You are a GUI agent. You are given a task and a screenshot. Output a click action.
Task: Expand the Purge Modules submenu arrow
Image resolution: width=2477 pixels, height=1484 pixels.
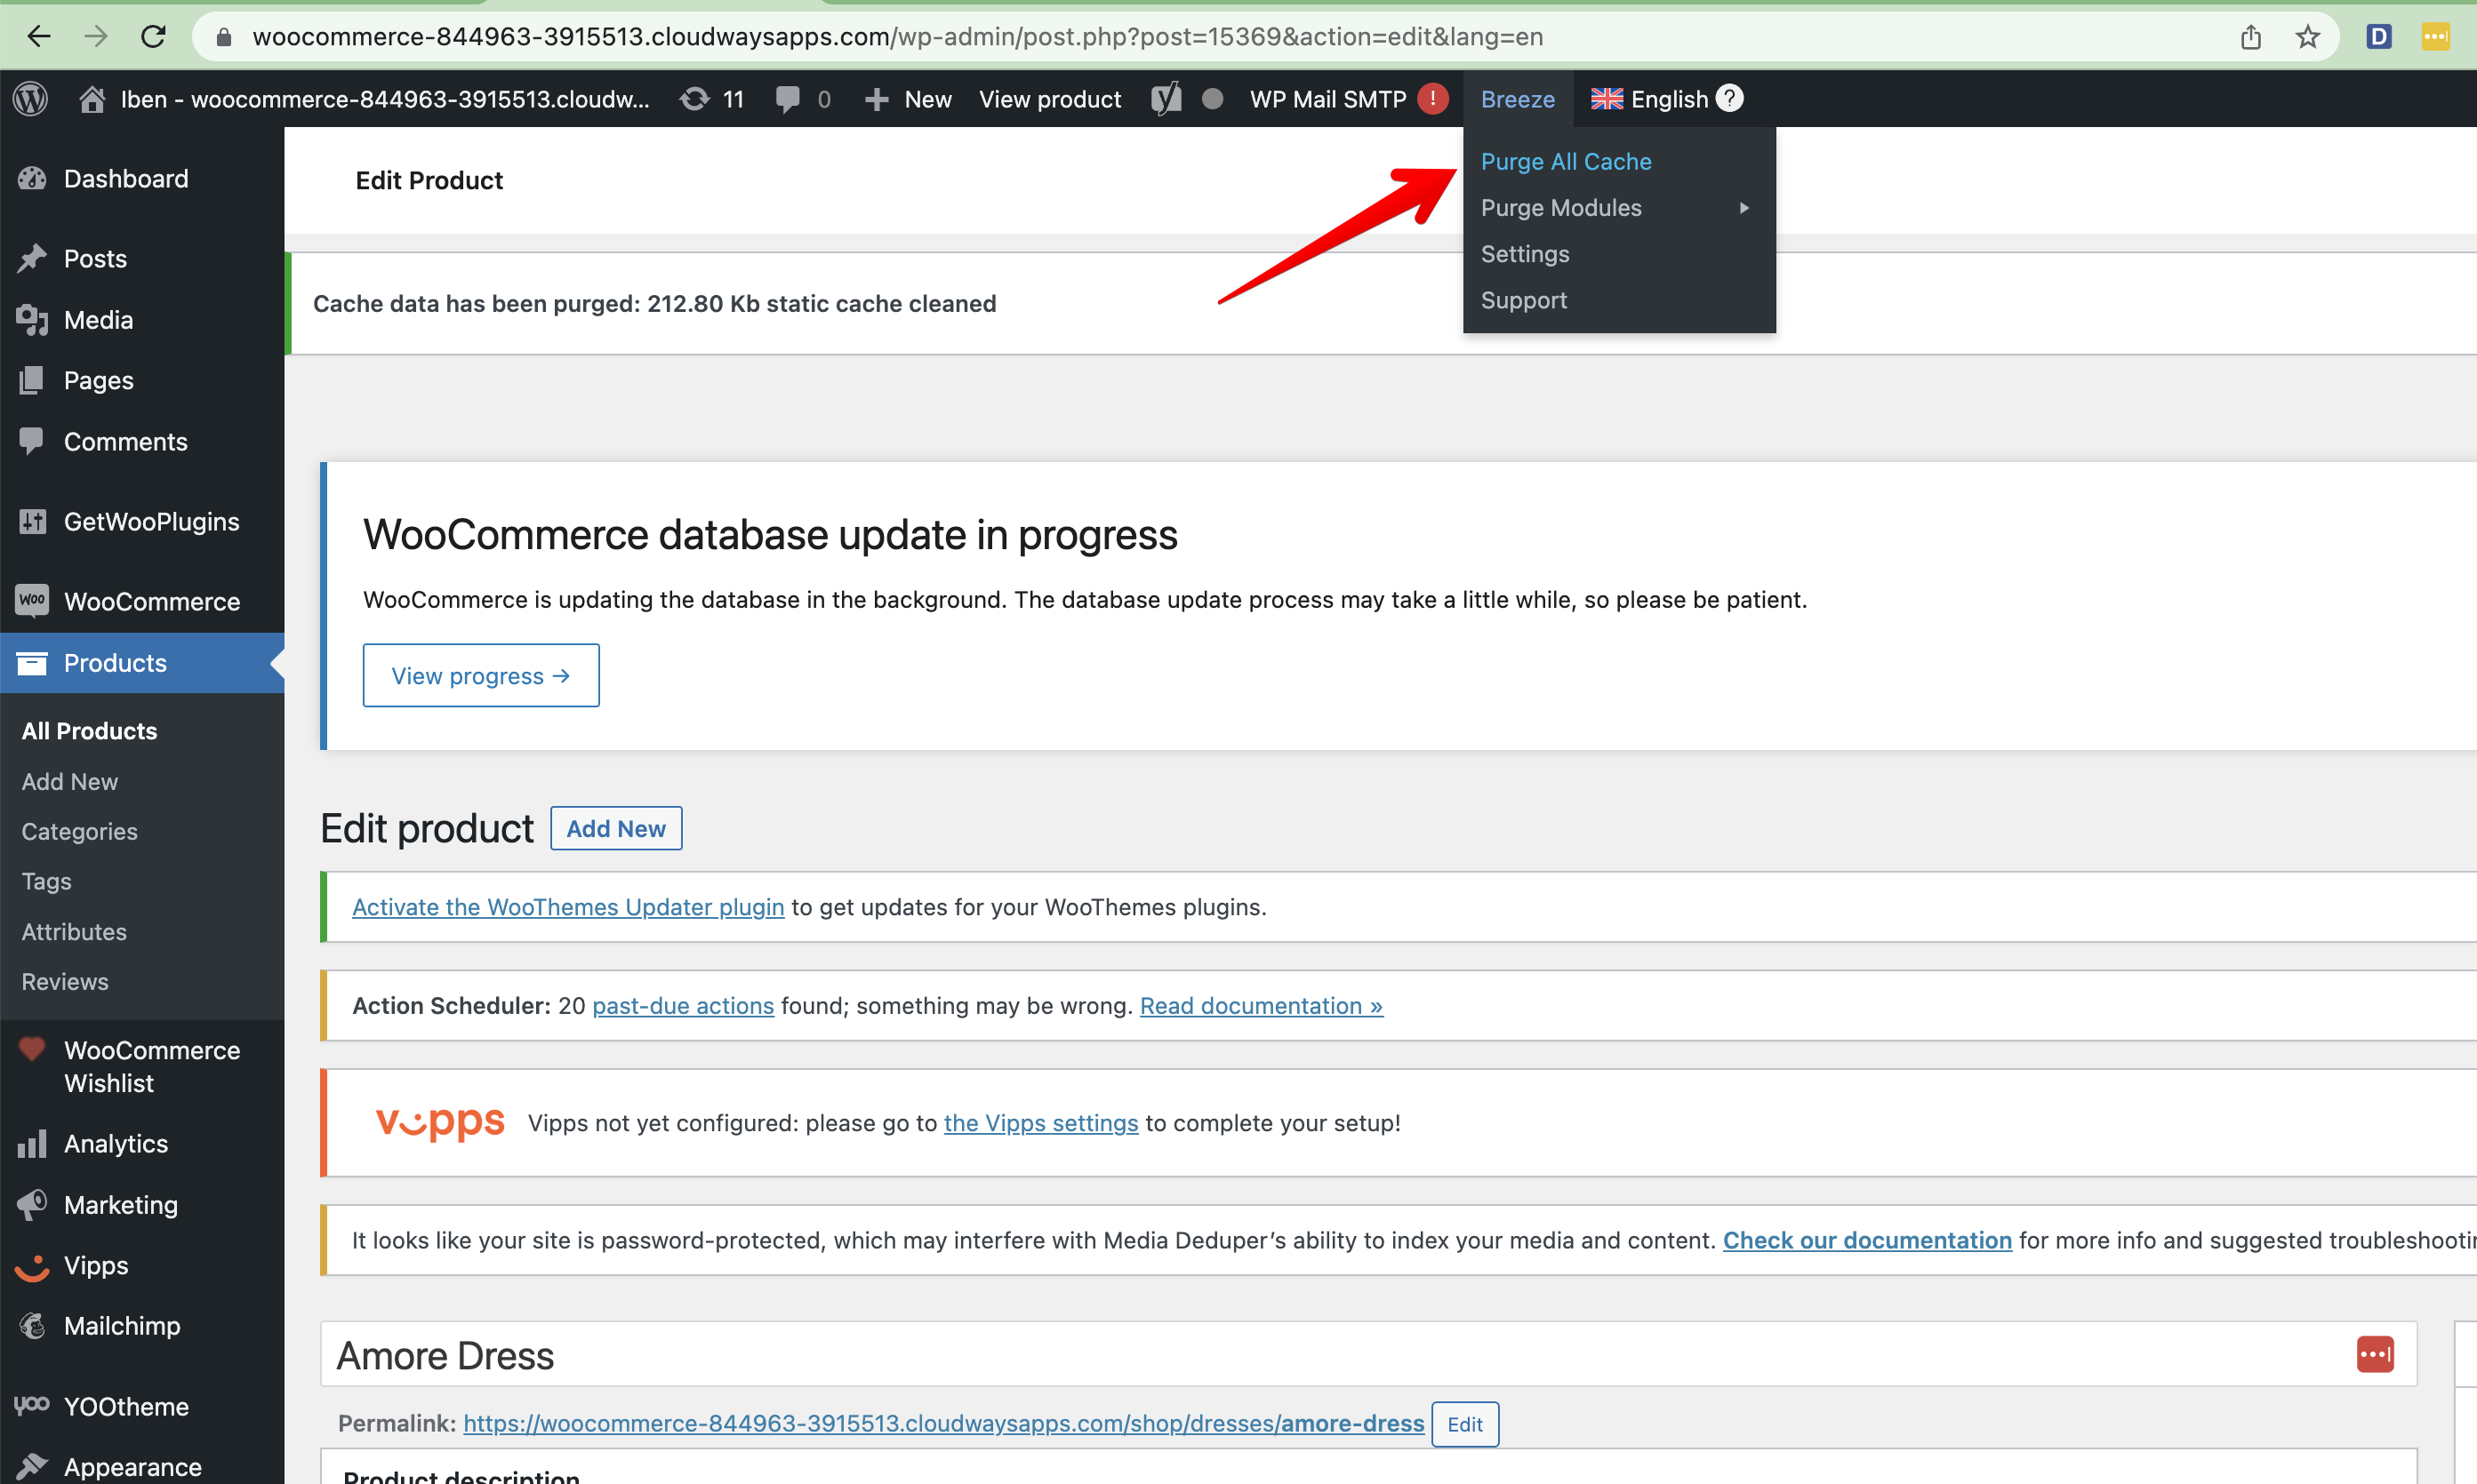point(1744,208)
